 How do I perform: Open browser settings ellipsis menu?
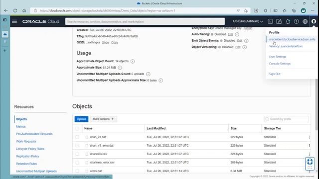point(313,10)
